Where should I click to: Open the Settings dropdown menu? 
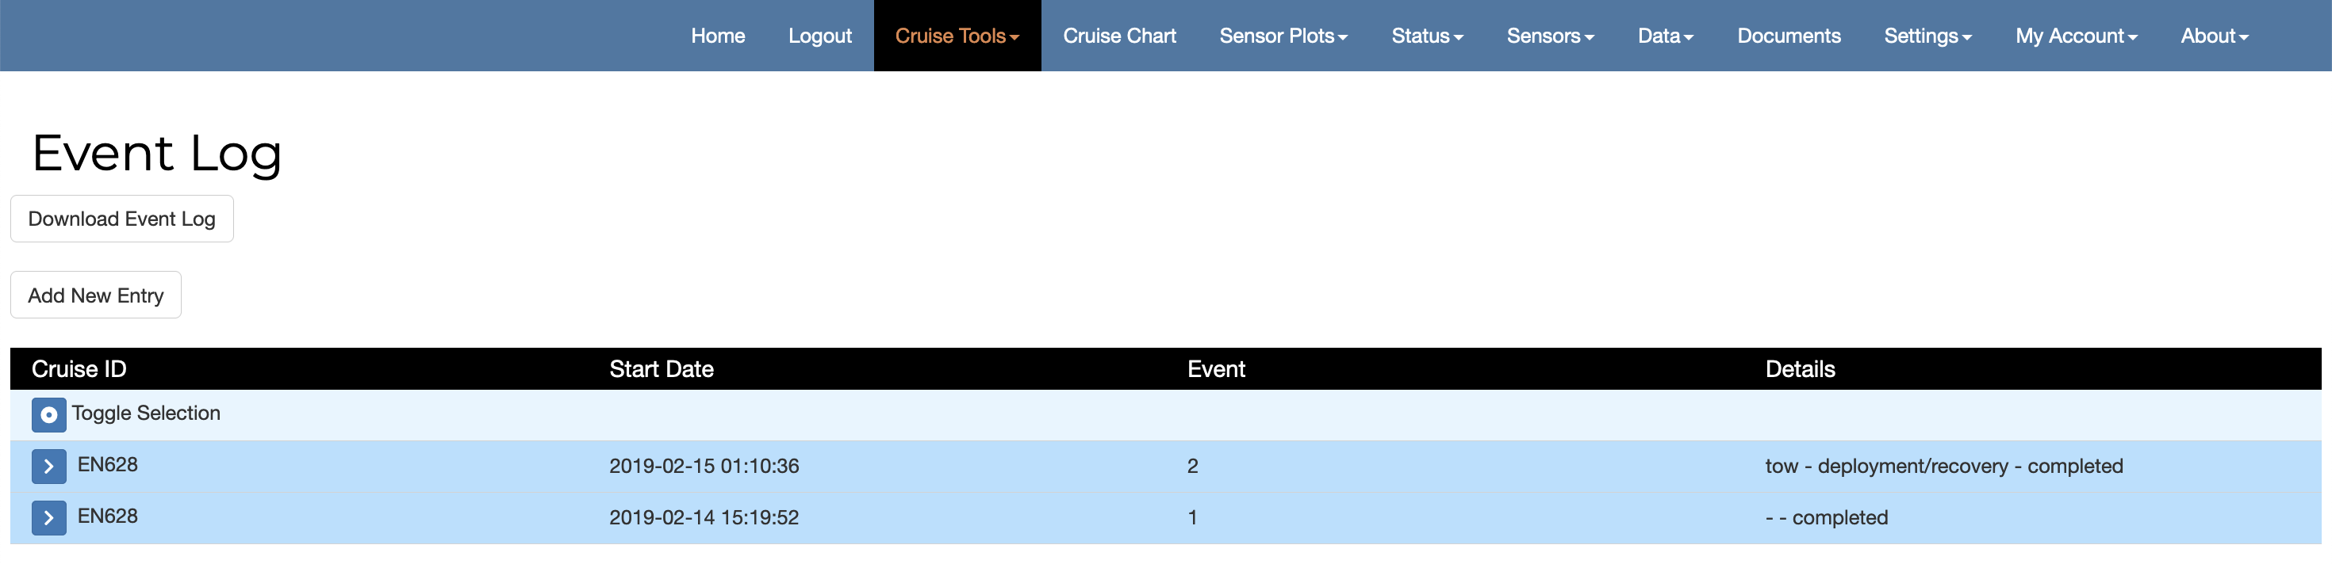tap(1927, 36)
